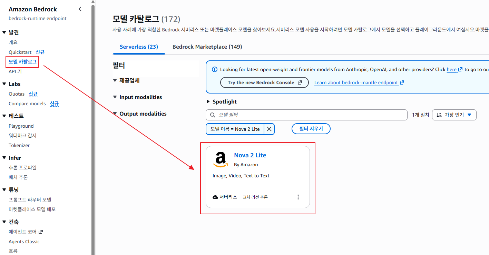Collapse the 테스트 sidebar section
This screenshot has height=255, width=489.
pos(4,116)
